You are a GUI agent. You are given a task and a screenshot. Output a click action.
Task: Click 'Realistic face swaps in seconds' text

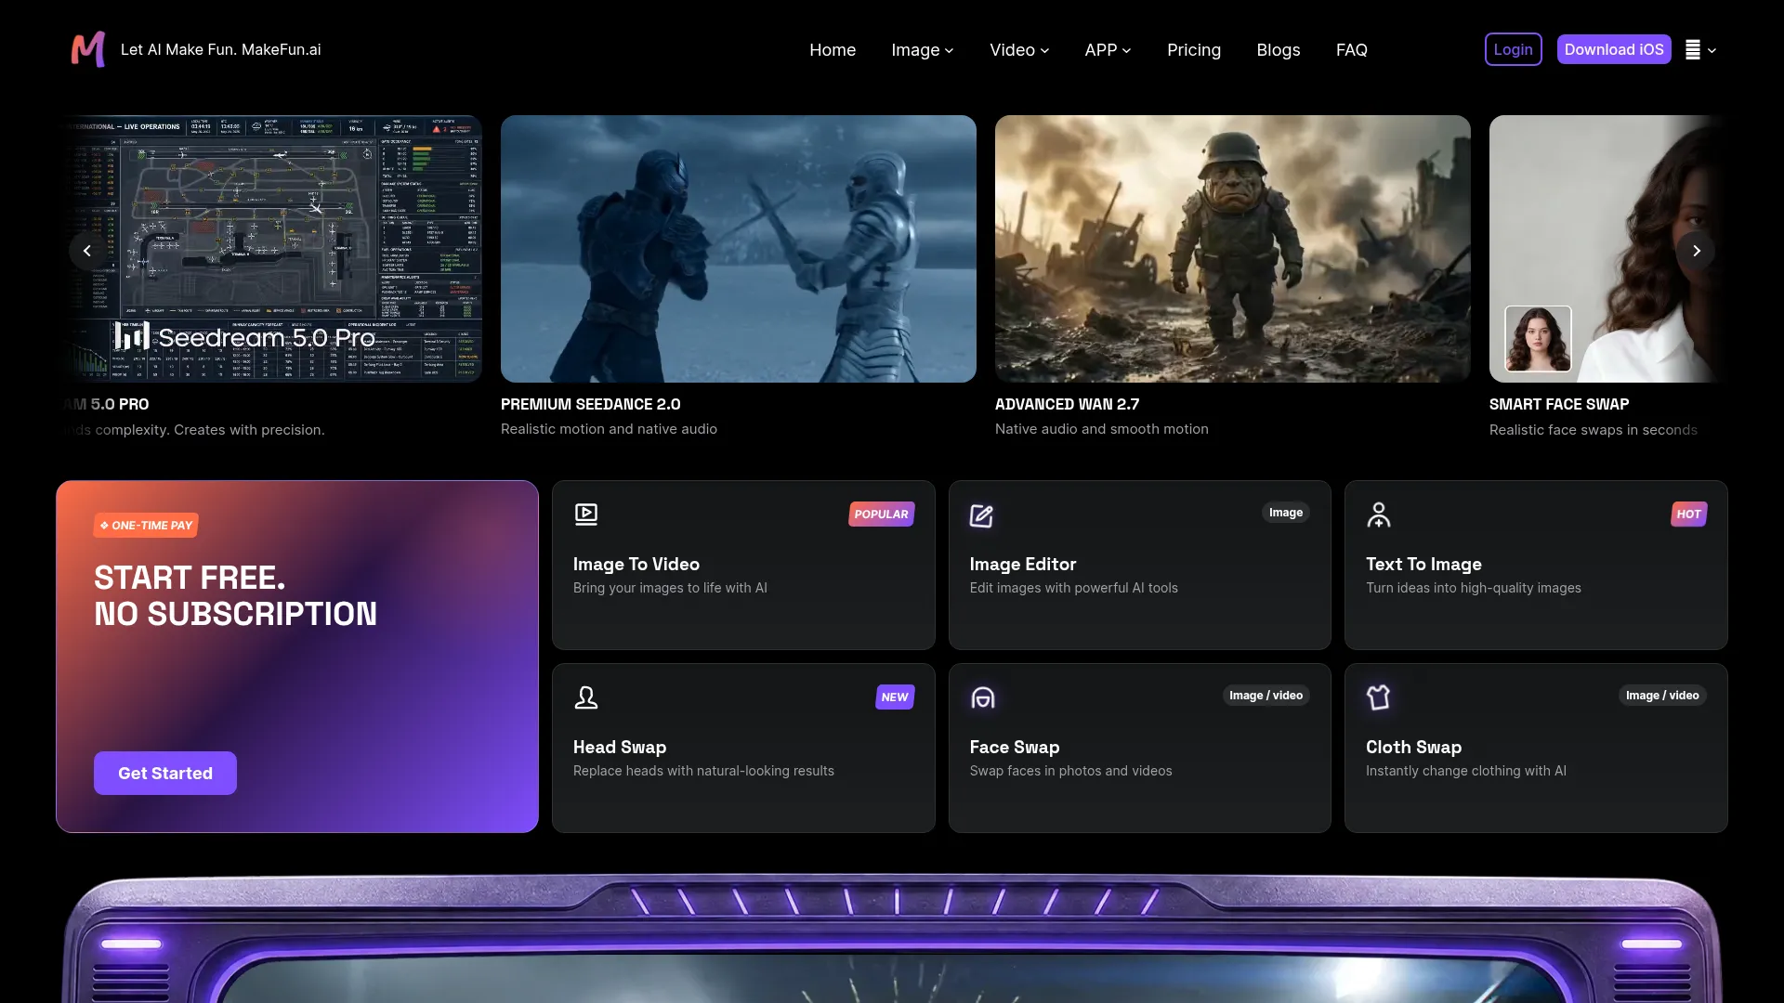(1594, 430)
